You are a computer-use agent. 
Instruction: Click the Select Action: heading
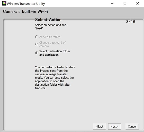pyautogui.click(x=49, y=19)
